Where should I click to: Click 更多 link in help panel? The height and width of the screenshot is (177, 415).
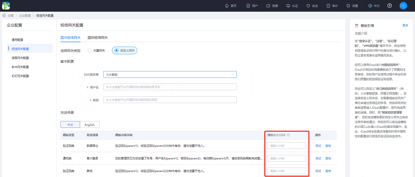pyautogui.click(x=405, y=25)
